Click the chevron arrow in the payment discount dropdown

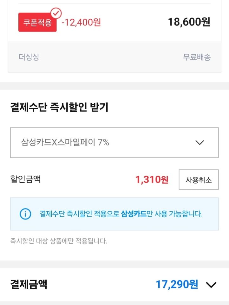coord(200,143)
